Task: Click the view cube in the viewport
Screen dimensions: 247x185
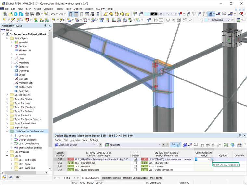Action: [232, 38]
